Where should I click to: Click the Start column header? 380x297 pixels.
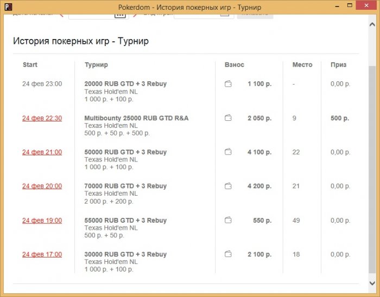point(30,65)
